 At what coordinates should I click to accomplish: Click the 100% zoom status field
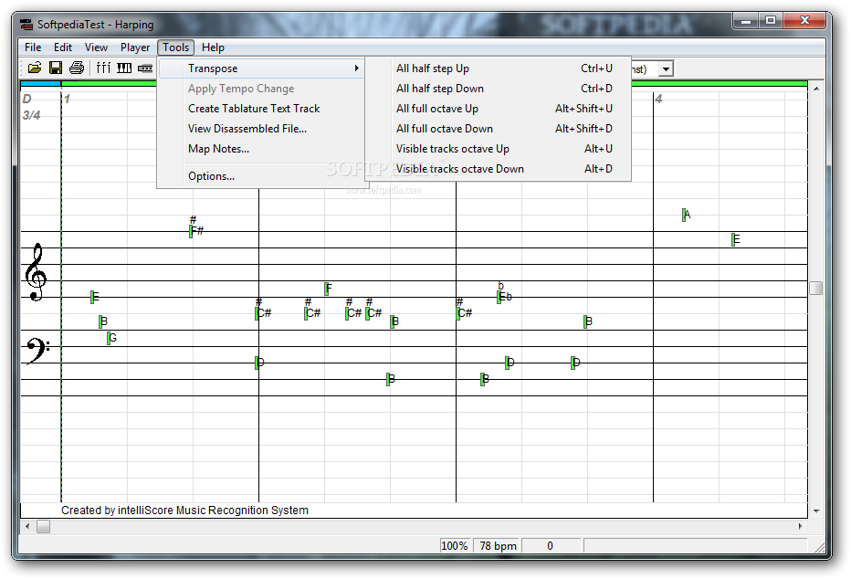pos(455,546)
